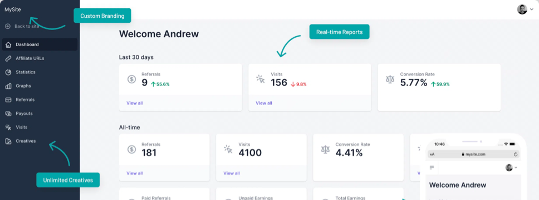Click the Visits cursor icon in sidebar
The height and width of the screenshot is (200, 539).
tap(8, 127)
